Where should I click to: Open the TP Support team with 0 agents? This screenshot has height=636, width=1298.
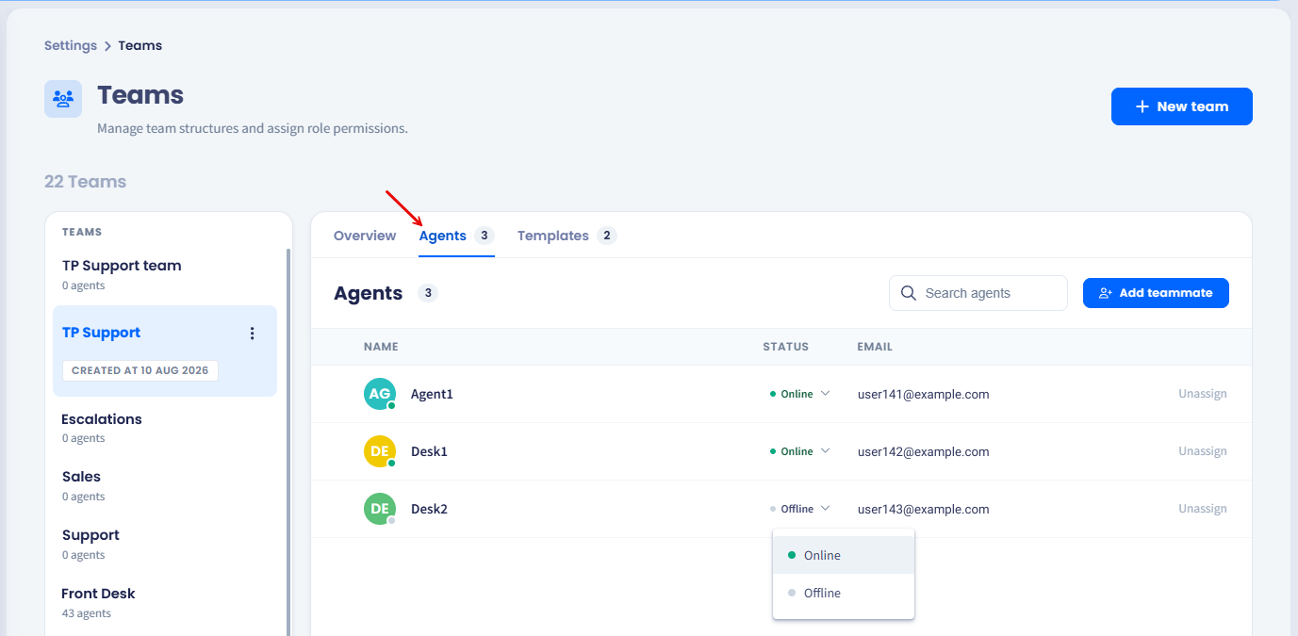165,274
